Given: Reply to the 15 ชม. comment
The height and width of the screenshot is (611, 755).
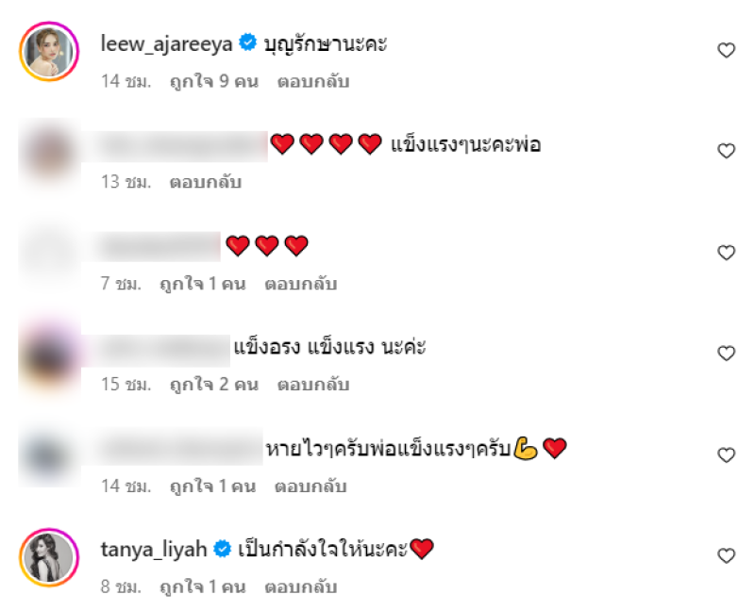Looking at the screenshot, I should click(313, 385).
